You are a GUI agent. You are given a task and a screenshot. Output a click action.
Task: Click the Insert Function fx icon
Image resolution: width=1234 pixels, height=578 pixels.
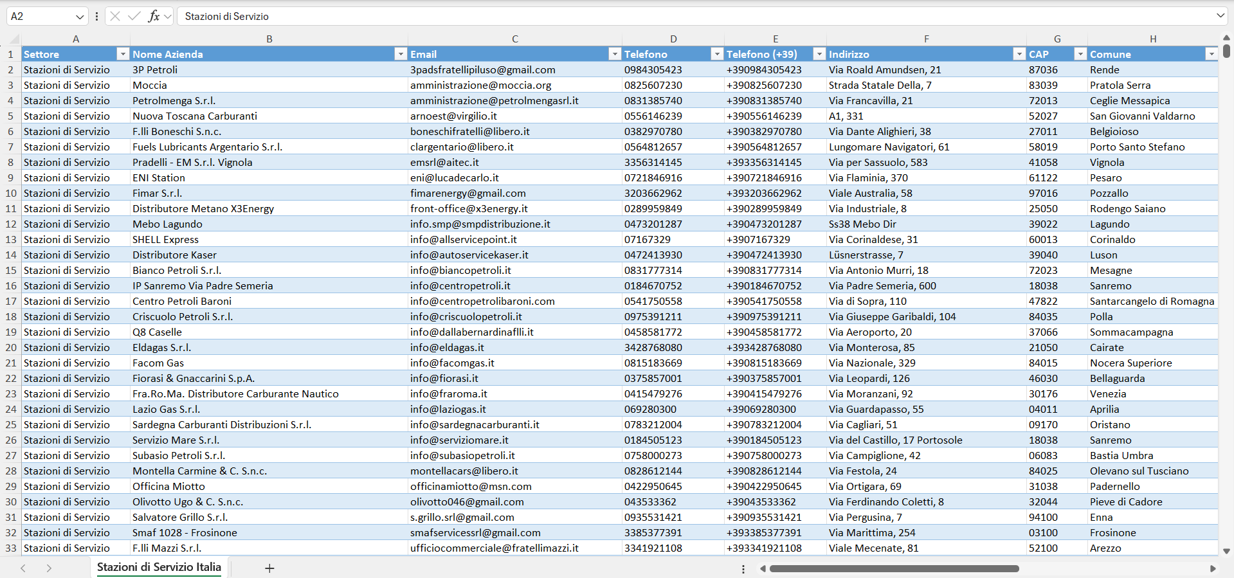[154, 16]
